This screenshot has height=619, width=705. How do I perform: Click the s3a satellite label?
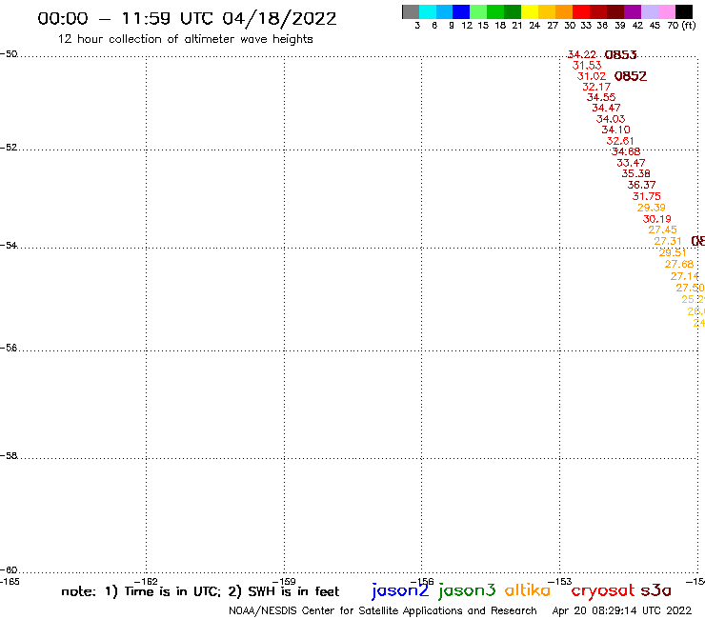tap(655, 590)
